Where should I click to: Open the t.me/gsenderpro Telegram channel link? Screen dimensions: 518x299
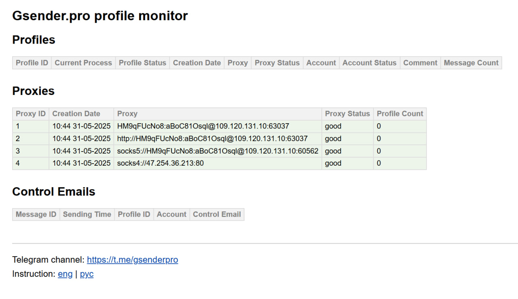[x=132, y=260]
